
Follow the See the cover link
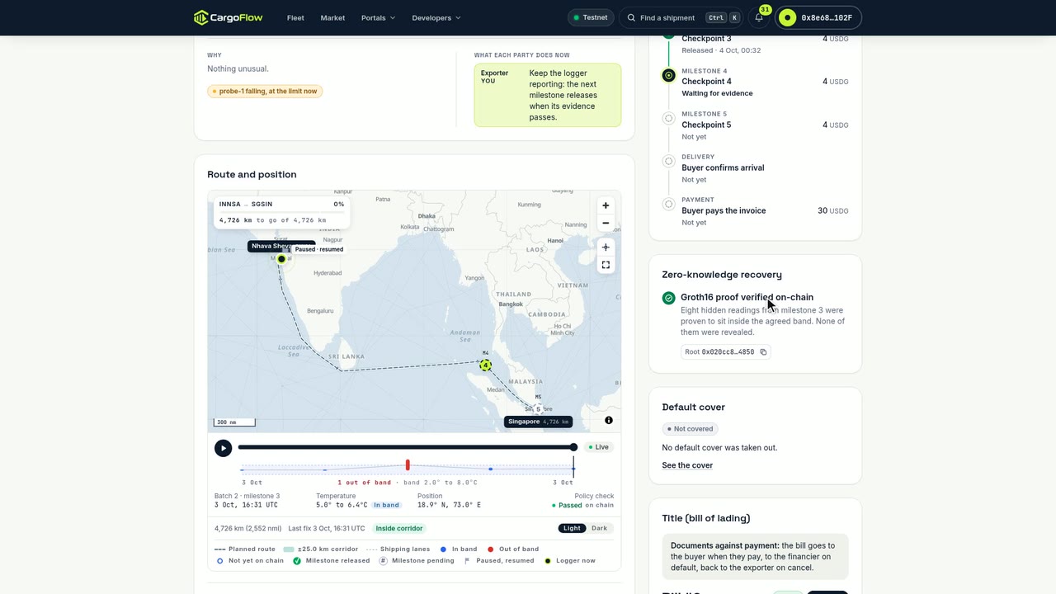[687, 465]
